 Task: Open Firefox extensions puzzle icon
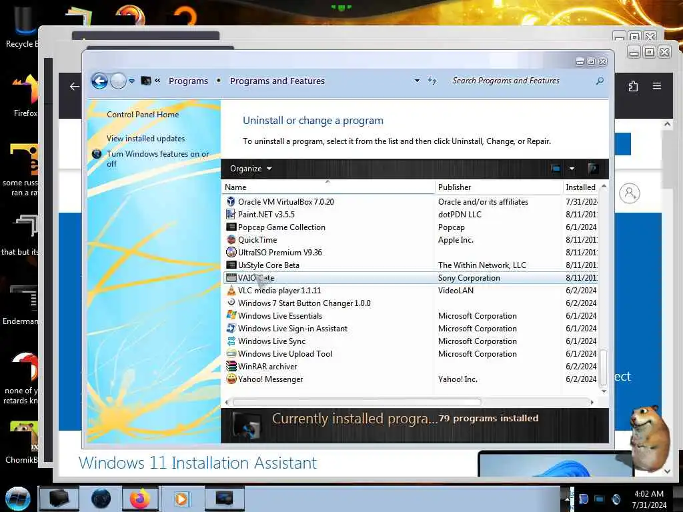634,86
